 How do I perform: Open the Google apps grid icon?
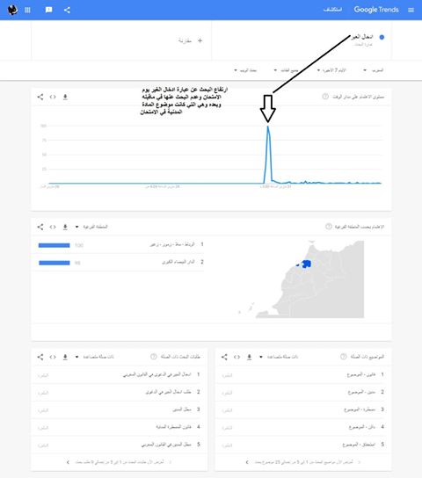[27, 10]
